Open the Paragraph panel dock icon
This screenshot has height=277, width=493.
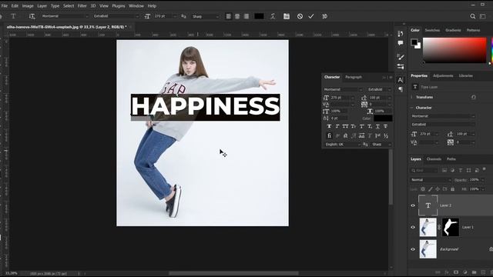click(x=401, y=89)
